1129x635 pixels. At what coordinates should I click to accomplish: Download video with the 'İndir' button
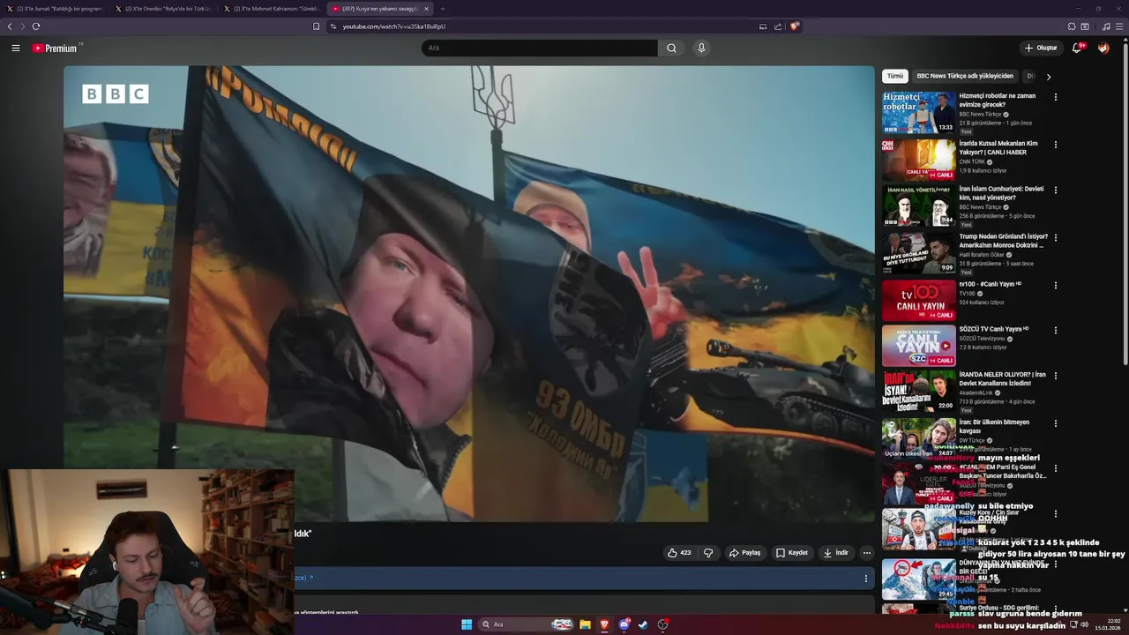836,553
